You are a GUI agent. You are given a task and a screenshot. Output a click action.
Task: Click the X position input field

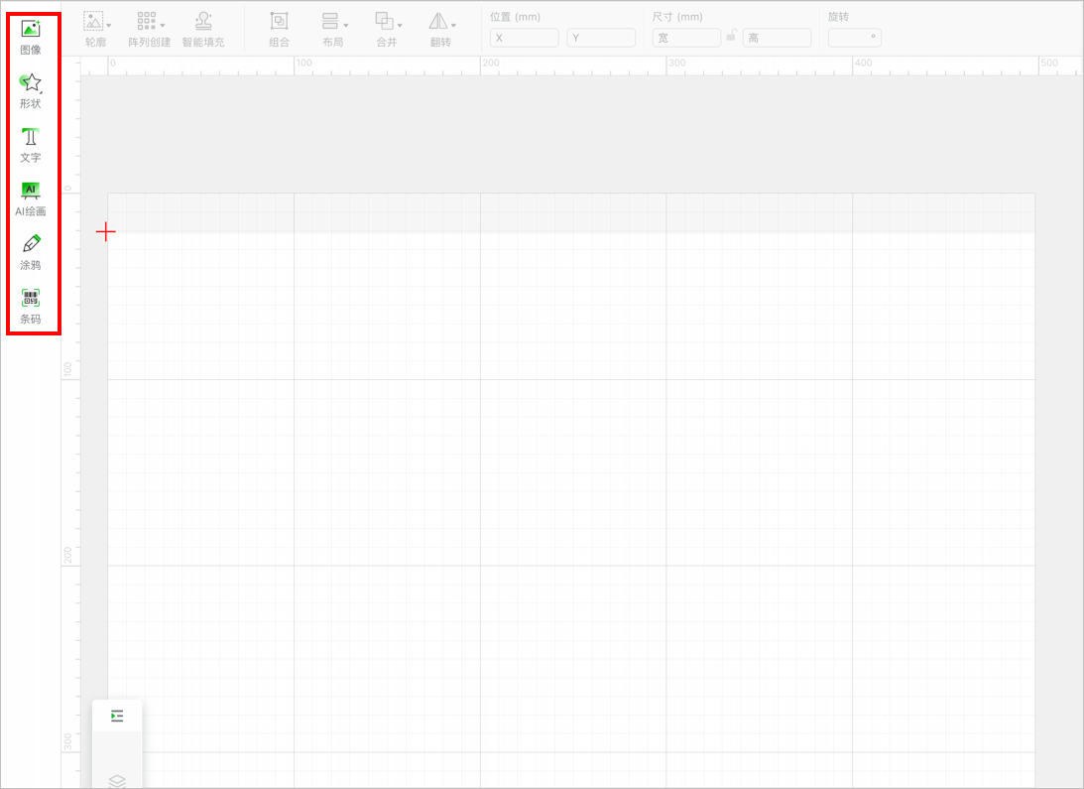(x=525, y=38)
